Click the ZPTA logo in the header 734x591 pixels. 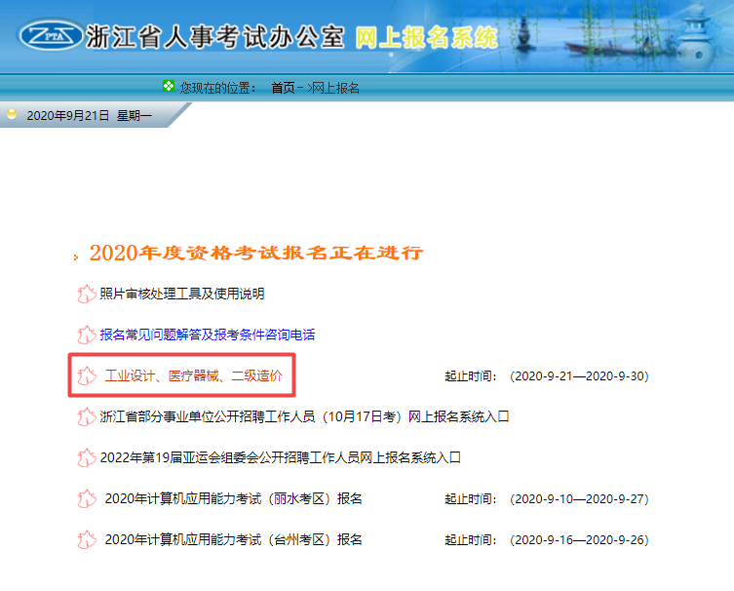pyautogui.click(x=51, y=35)
